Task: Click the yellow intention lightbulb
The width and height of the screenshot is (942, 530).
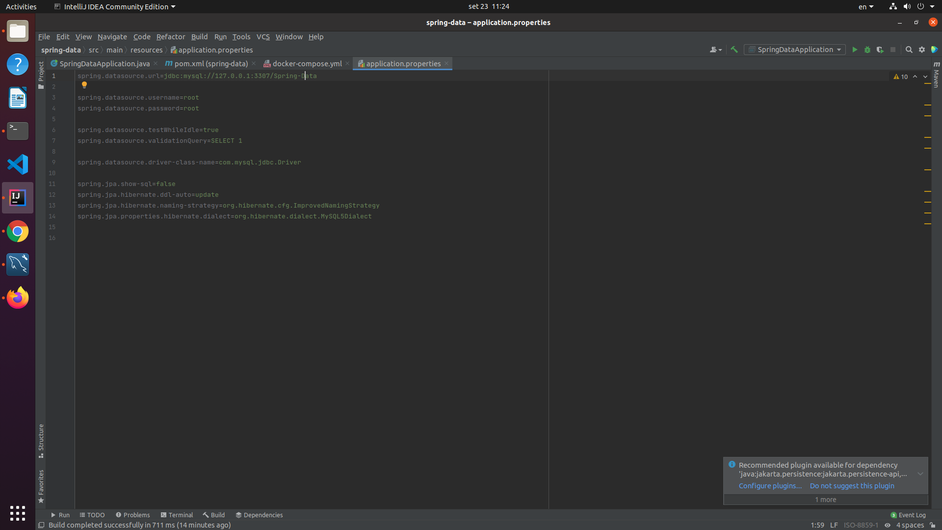Action: [84, 85]
